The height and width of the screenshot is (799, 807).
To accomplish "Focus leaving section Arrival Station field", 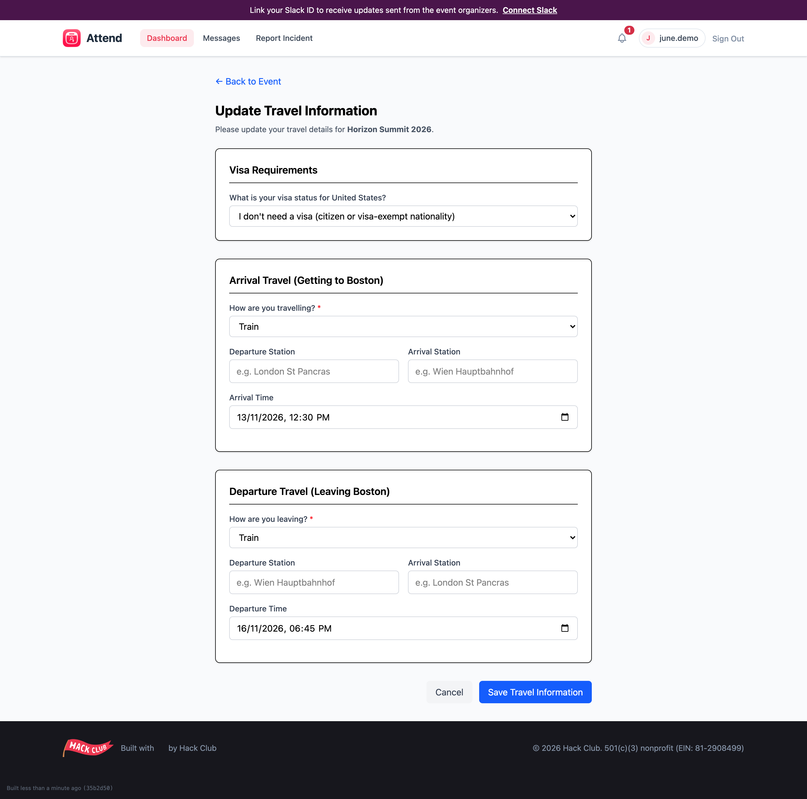I will tap(493, 583).
